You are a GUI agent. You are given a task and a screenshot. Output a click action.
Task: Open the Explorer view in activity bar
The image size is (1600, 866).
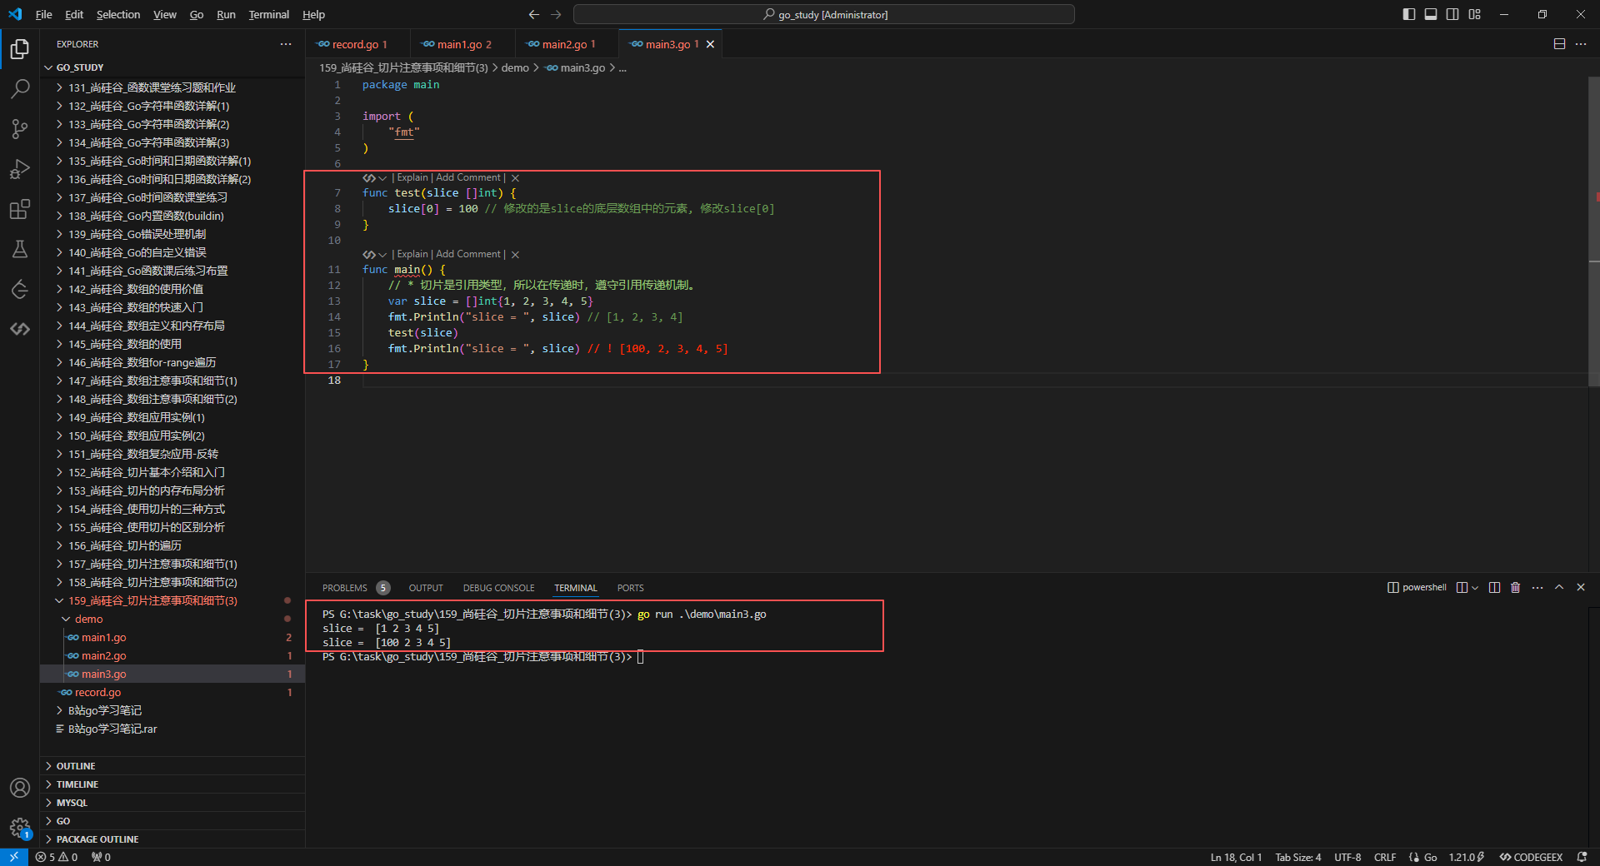(20, 49)
